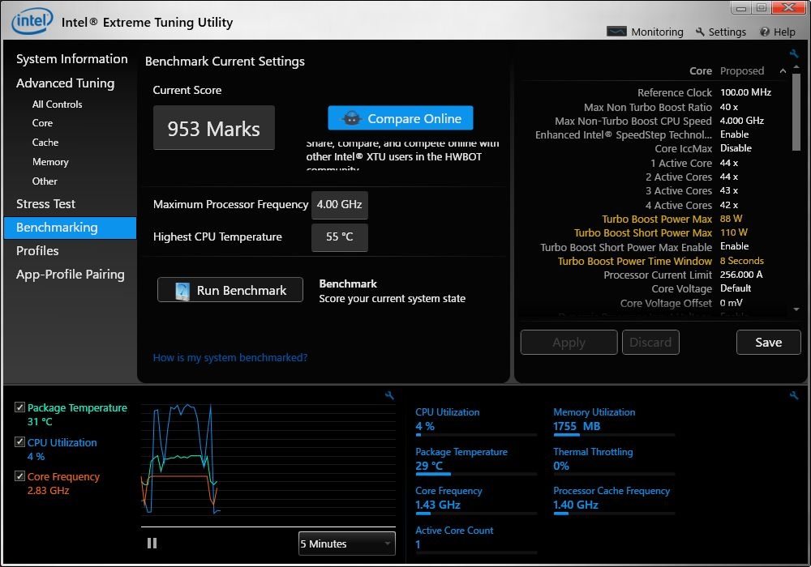Screen dimensions: 811x567
Task: Click the 953 Marks score box
Action: click(x=213, y=128)
